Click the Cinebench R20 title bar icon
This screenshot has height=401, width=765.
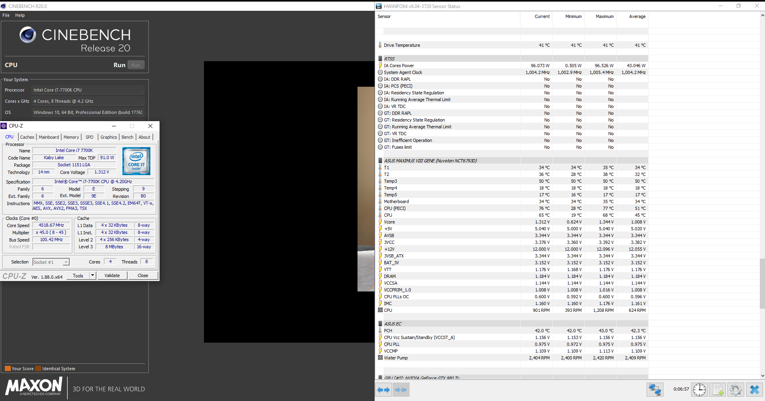(4, 6)
